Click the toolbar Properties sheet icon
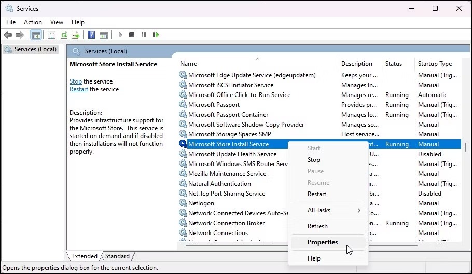The width and height of the screenshot is (472, 274). tap(51, 35)
